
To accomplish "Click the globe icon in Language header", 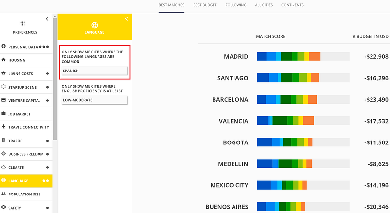I will click(95, 25).
